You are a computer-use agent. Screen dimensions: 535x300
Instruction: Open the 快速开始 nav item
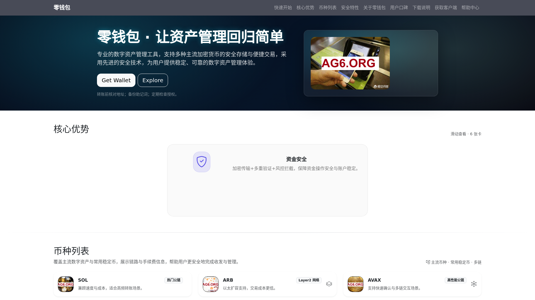pyautogui.click(x=283, y=7)
